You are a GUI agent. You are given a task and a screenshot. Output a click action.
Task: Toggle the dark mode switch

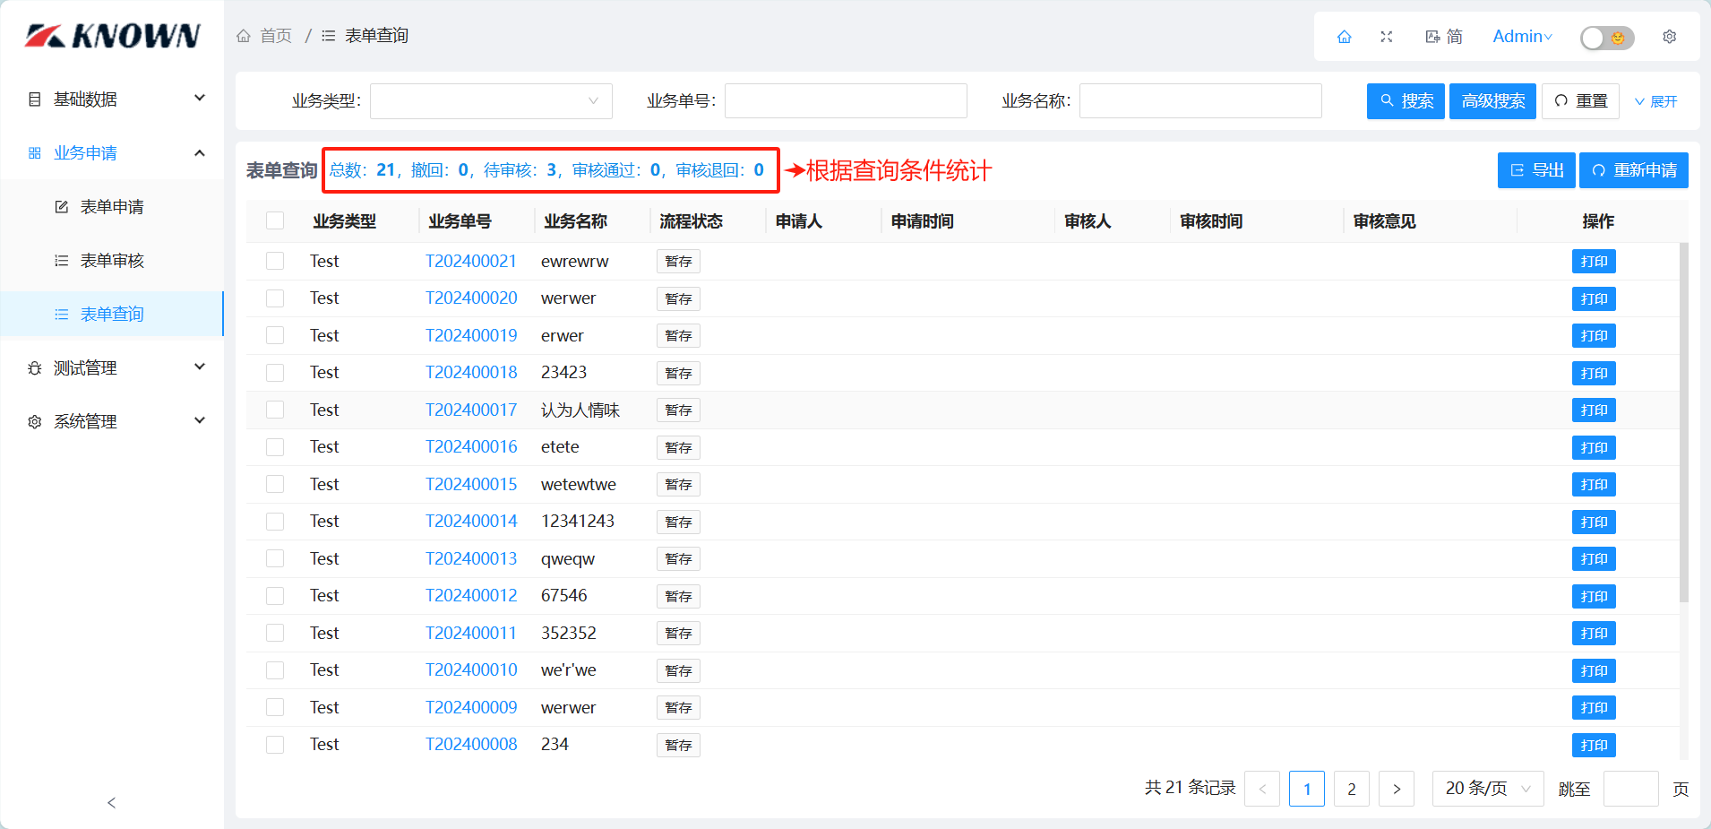pos(1607,38)
